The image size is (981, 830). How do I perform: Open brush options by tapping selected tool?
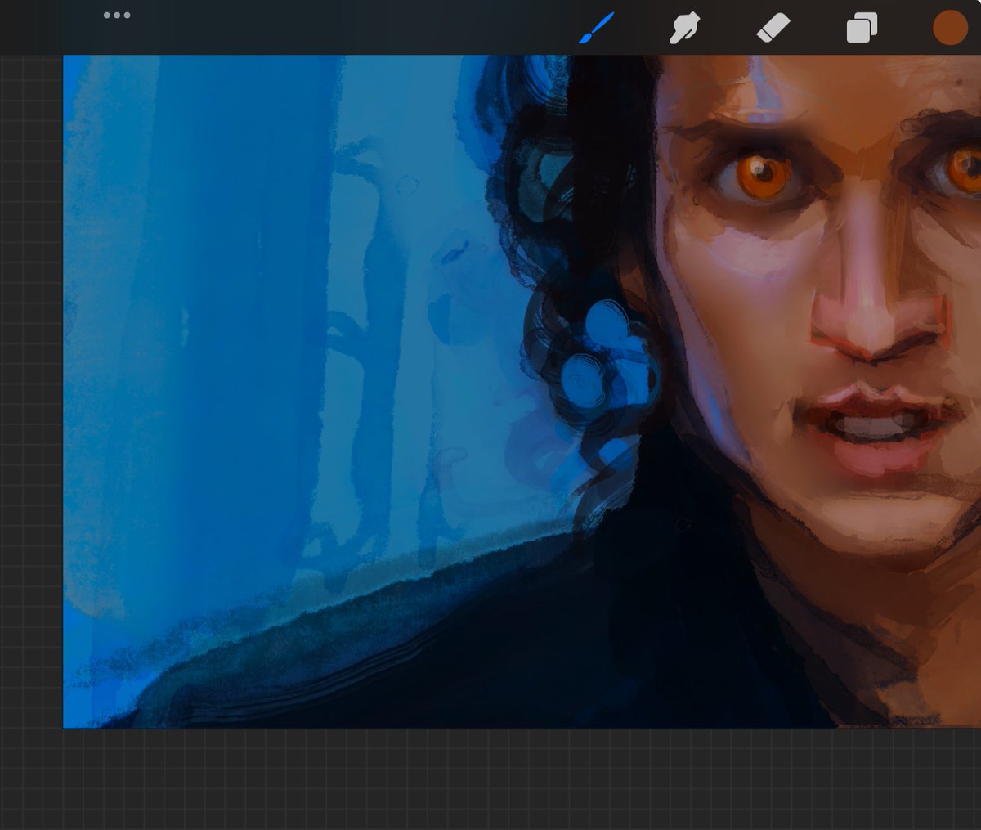(594, 27)
